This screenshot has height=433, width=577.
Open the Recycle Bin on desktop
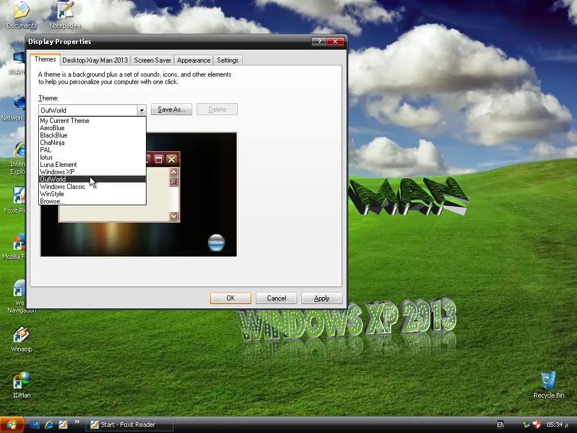[549, 385]
